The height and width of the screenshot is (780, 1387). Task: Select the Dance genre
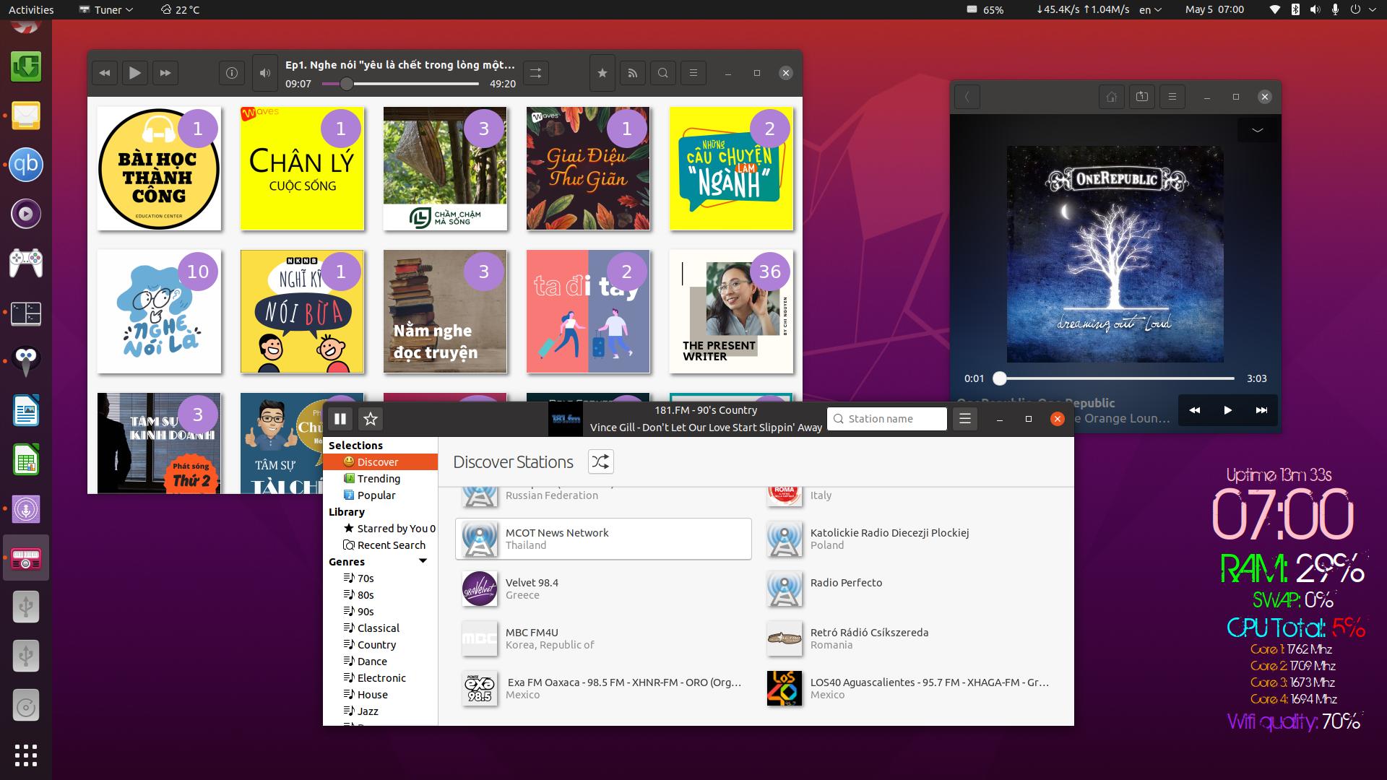pos(380,662)
